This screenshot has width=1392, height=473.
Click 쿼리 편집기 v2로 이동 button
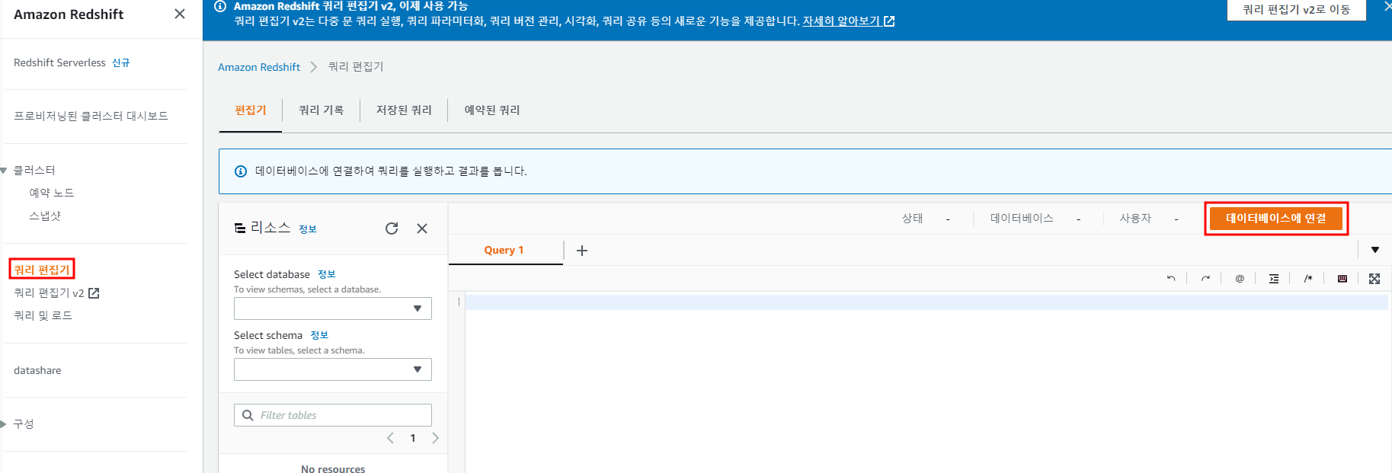1297,10
